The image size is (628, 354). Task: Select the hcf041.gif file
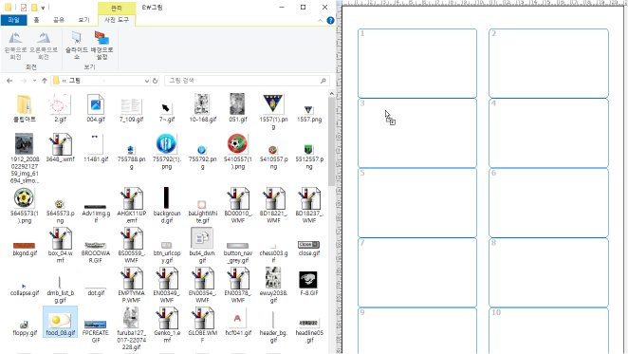coord(237,322)
